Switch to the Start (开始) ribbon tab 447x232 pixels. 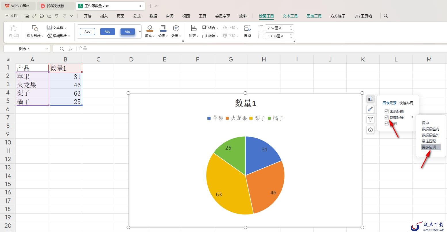[88, 16]
